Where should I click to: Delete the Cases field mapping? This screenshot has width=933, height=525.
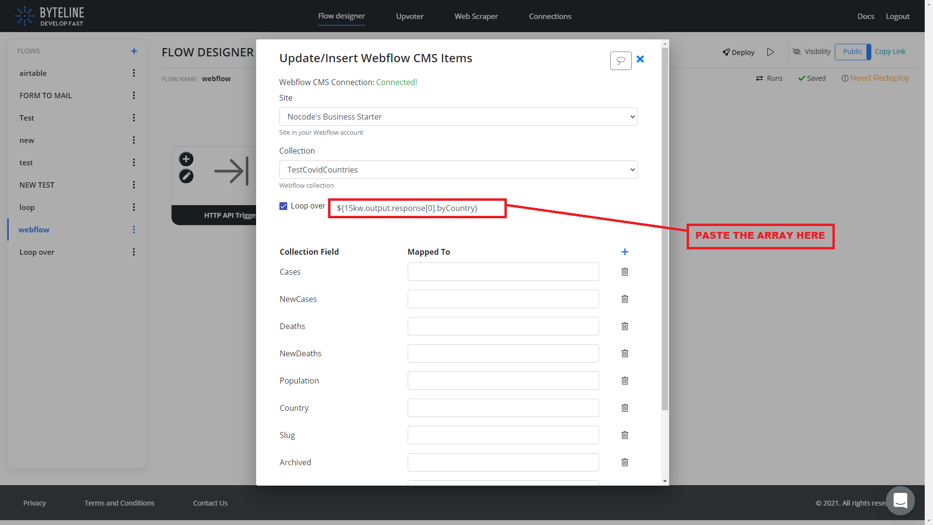tap(625, 272)
